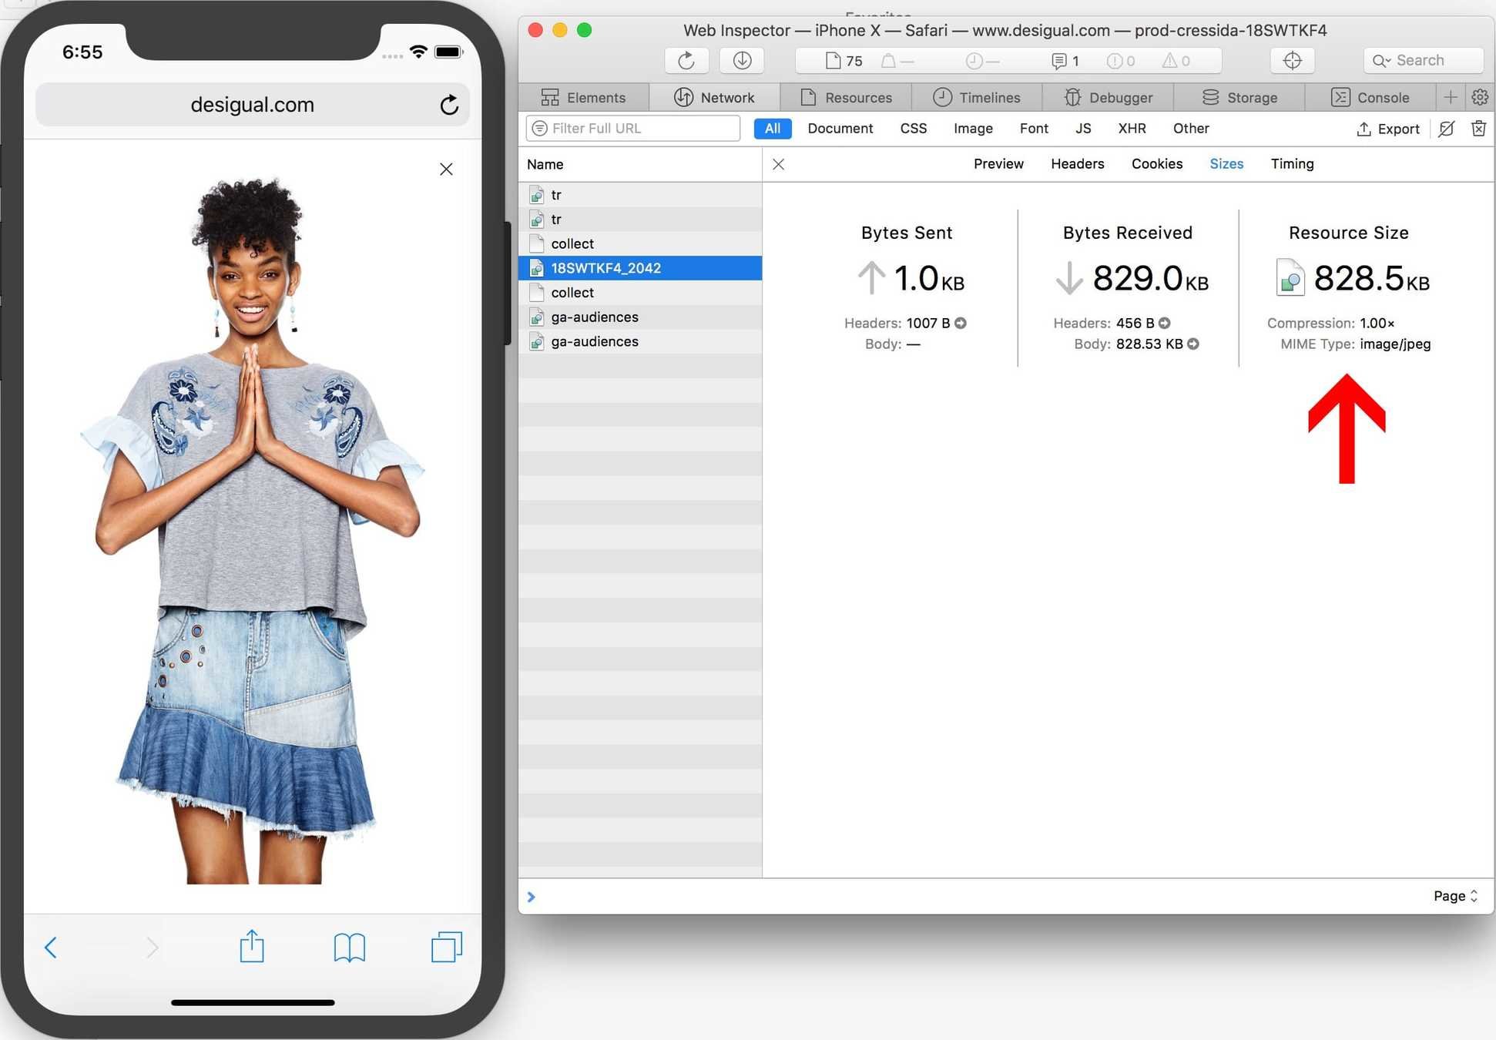
Task: Start element selection crosshair tool
Action: pyautogui.click(x=1293, y=60)
